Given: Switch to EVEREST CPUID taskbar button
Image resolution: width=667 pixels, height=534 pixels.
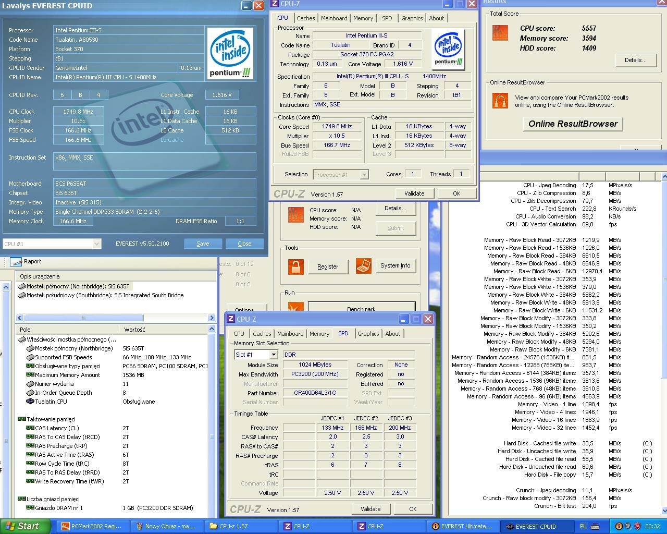Looking at the screenshot, I should pos(536,527).
